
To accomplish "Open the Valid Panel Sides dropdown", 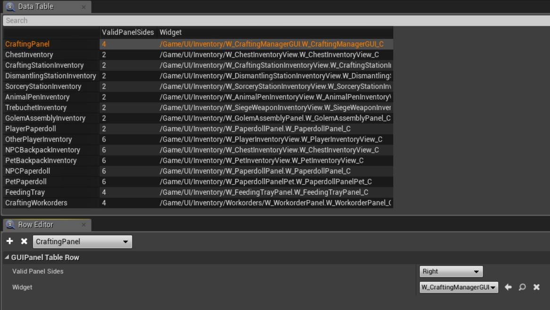I will (x=450, y=271).
